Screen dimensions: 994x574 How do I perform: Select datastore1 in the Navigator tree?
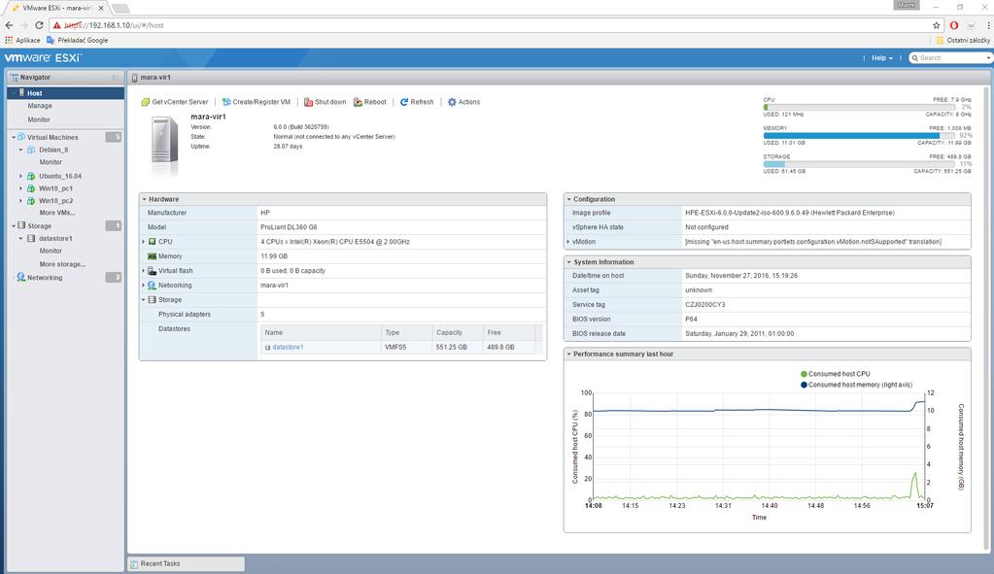click(55, 238)
